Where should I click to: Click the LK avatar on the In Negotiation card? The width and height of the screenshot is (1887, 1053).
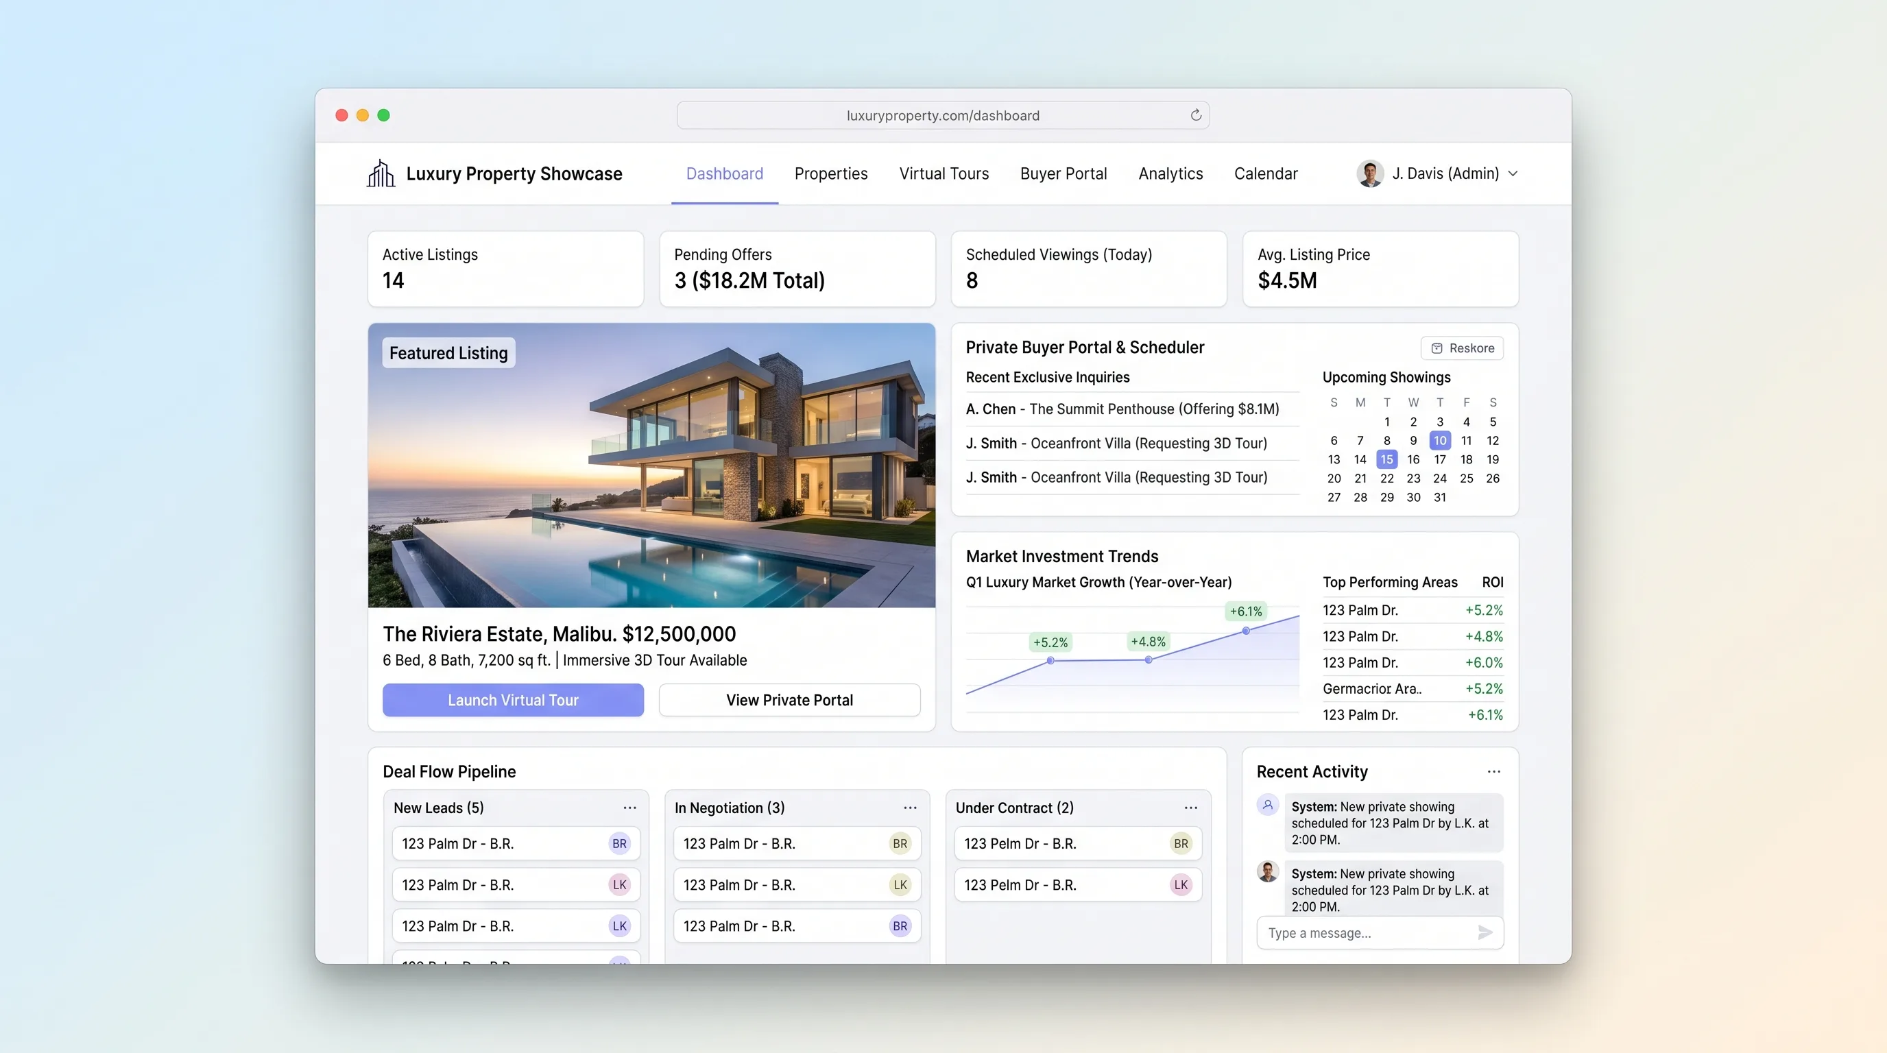[900, 884]
